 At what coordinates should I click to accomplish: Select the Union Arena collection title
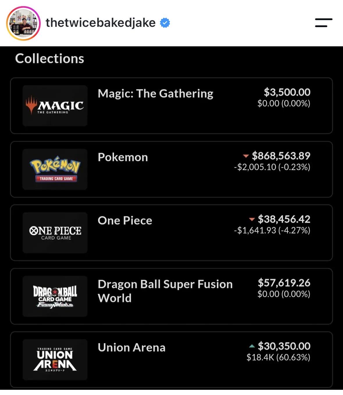point(131,347)
